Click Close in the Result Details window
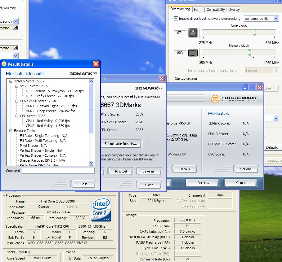This screenshot has height=262, width=282. [x=83, y=184]
